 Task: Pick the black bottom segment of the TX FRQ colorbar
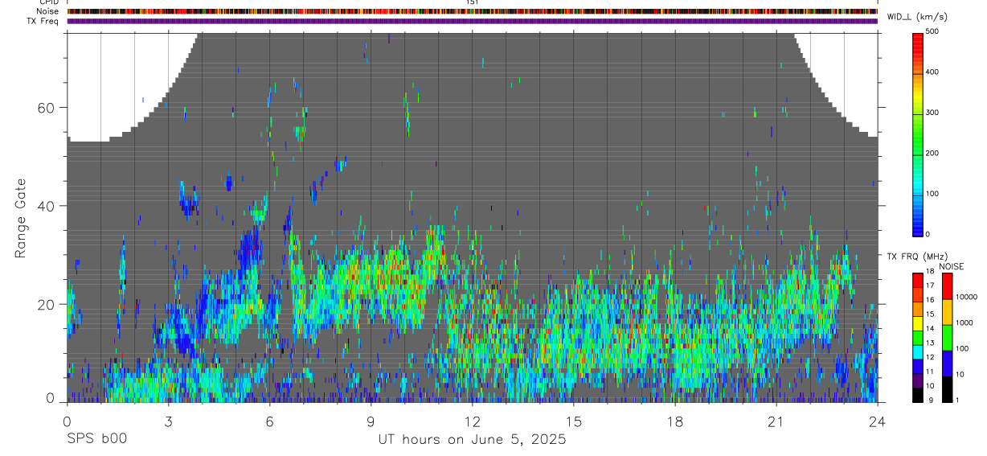(x=918, y=395)
